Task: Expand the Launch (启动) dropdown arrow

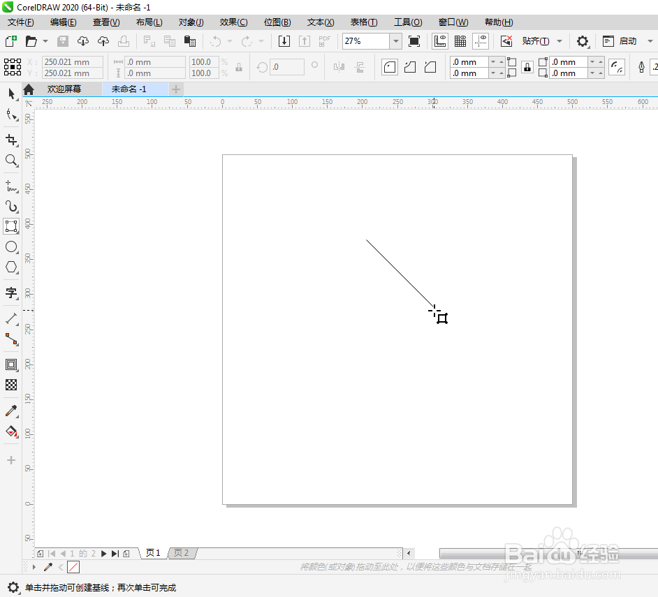Action: [x=650, y=41]
